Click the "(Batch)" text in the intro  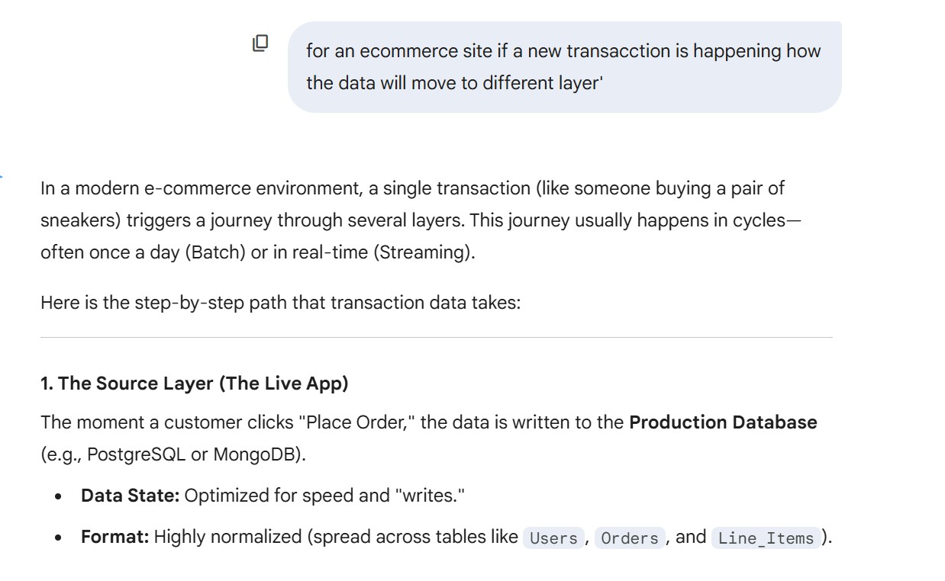(215, 252)
